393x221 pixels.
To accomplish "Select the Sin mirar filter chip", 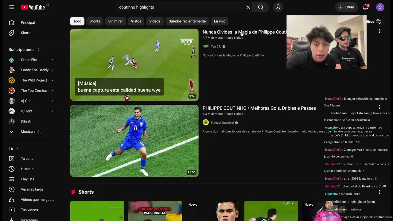I will 115,21.
